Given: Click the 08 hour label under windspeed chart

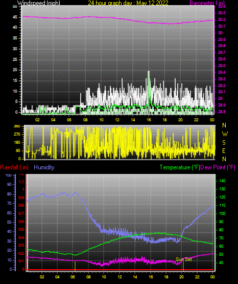Looking at the screenshot, I should [85, 120].
